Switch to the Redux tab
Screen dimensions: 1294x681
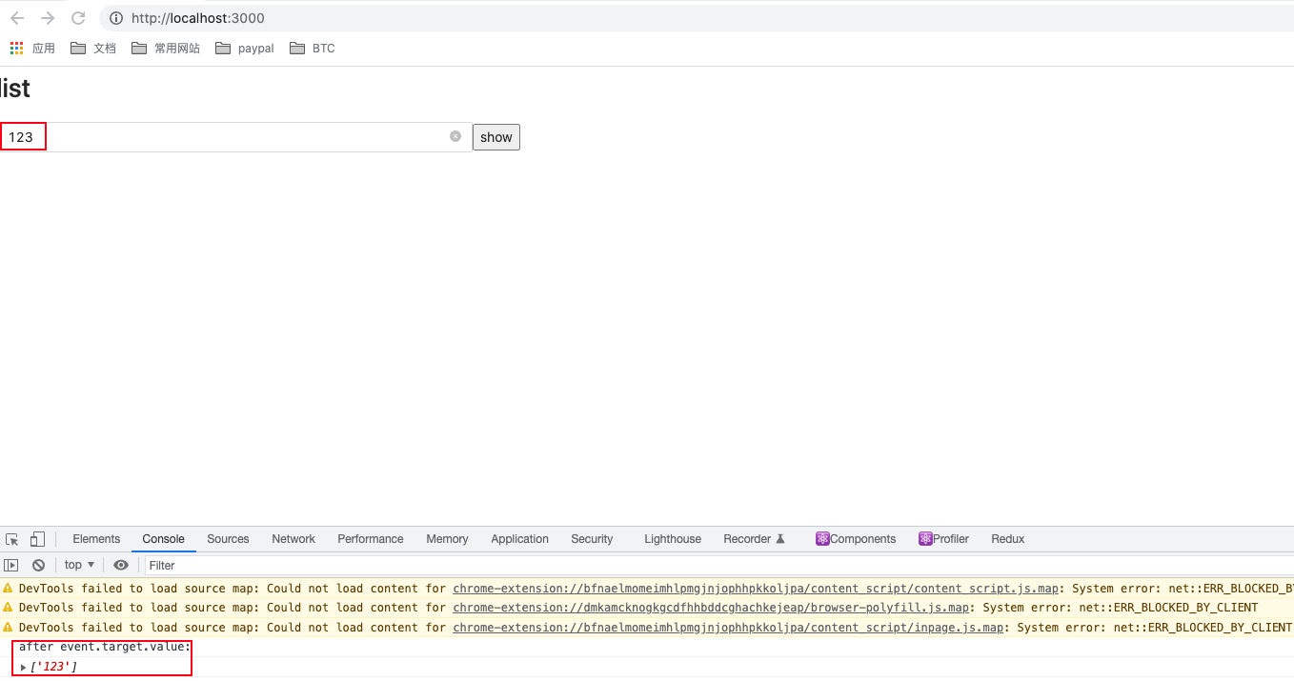click(1006, 538)
